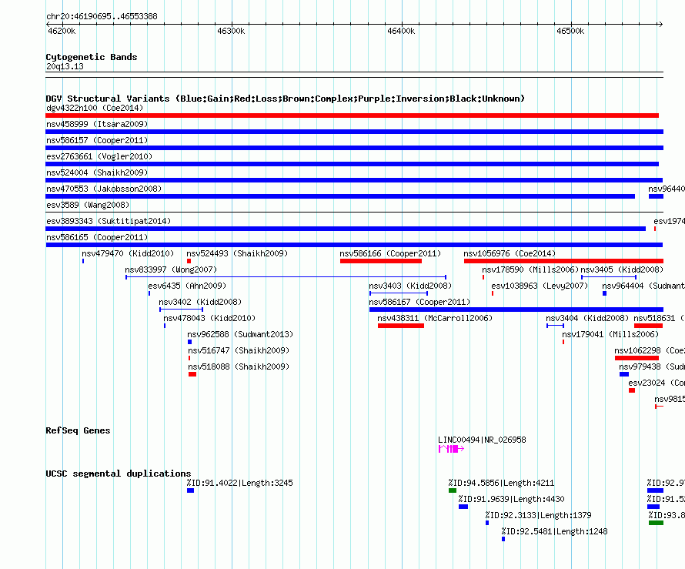Viewport: 685px width, 569px height.
Task: Click the nsv964404 blue marker
Action: click(x=605, y=293)
